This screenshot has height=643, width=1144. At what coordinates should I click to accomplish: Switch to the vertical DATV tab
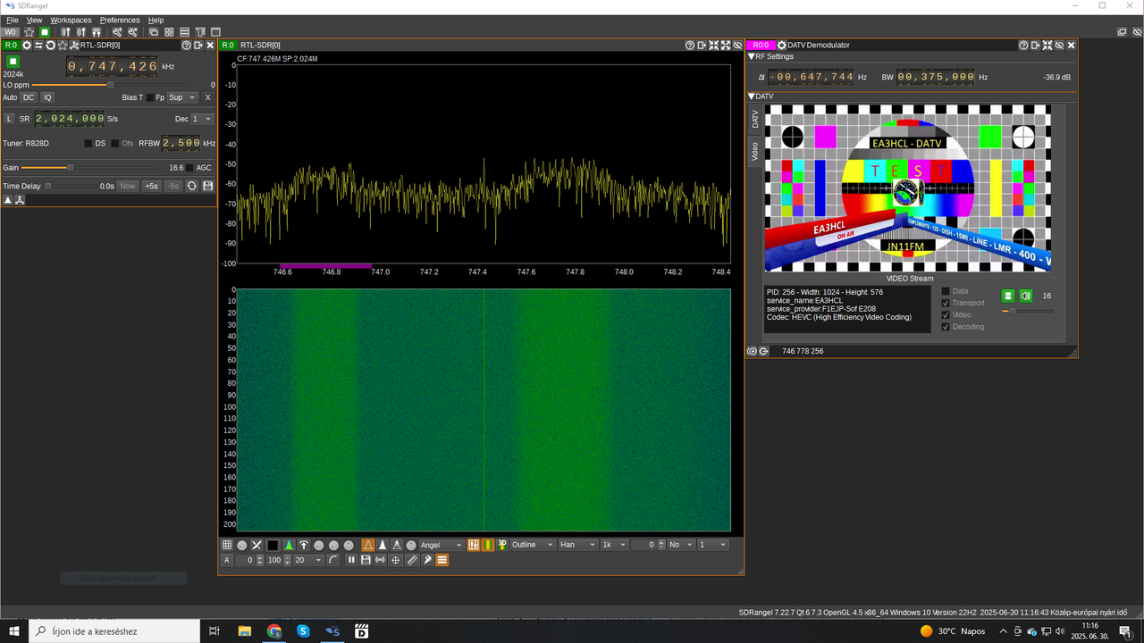click(754, 120)
